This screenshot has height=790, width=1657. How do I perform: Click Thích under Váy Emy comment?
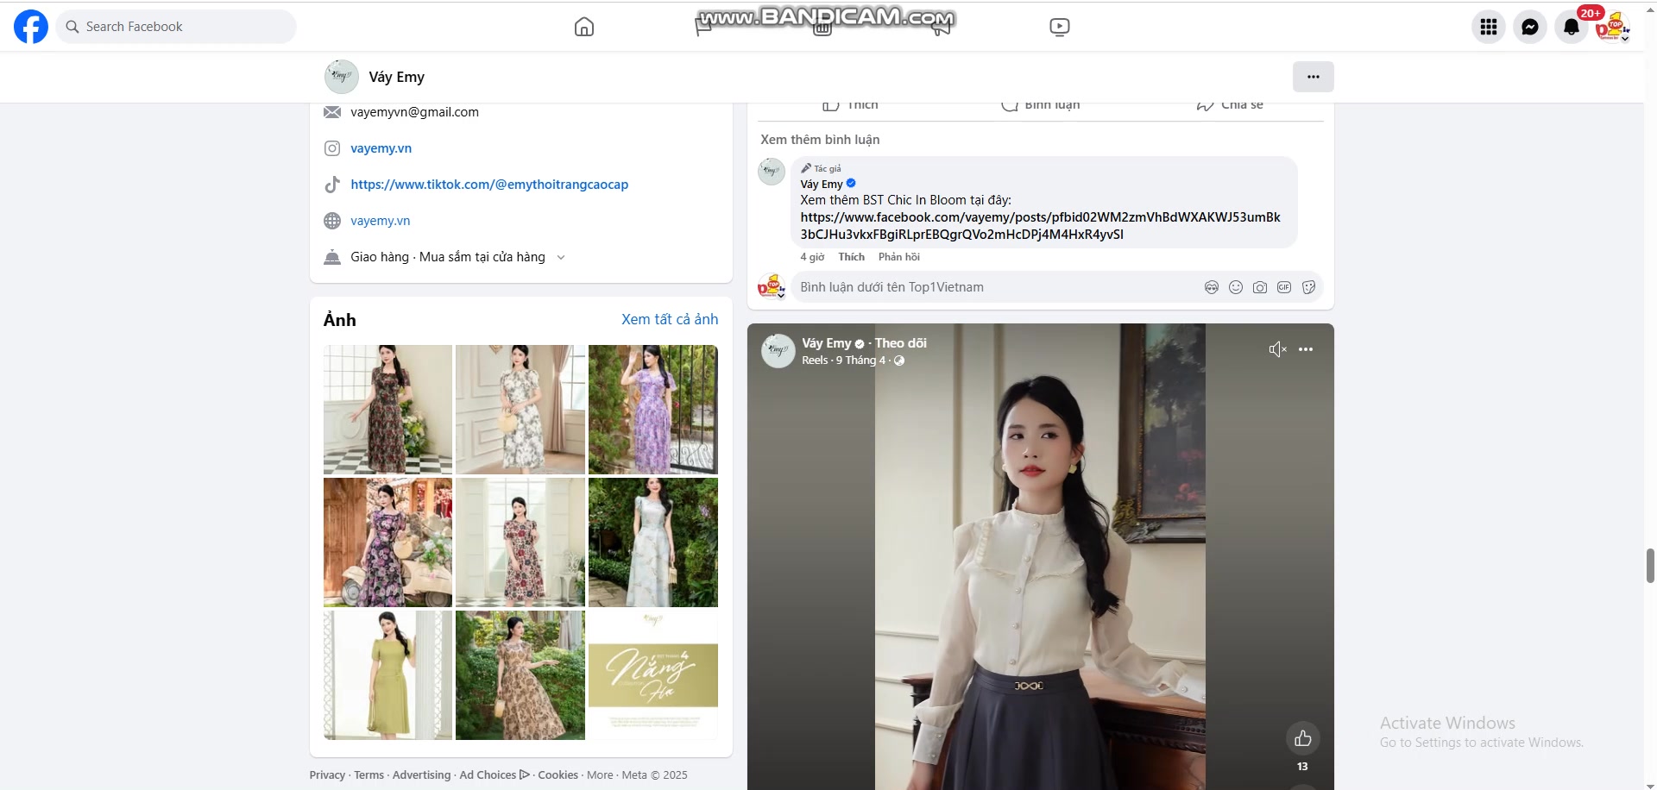851,257
